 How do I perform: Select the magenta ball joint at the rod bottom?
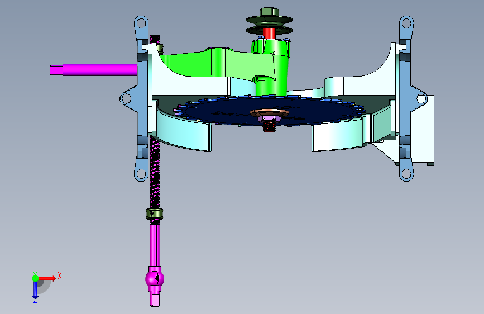coord(155,279)
